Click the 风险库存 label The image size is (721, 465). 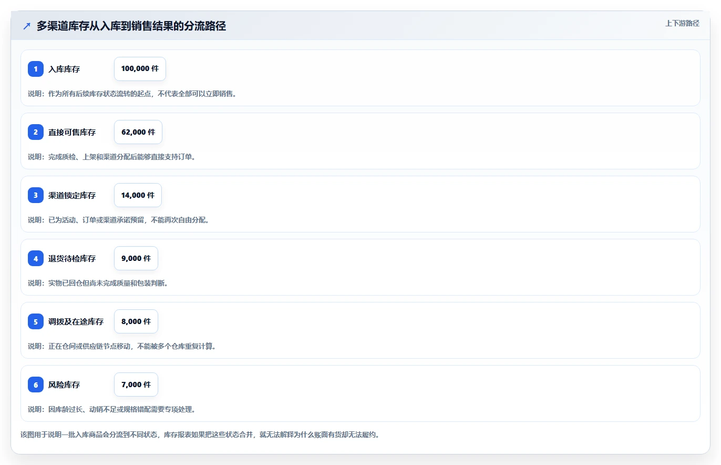(x=64, y=385)
